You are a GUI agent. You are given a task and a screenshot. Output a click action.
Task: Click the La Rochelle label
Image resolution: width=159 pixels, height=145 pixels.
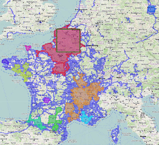[x=32, y=88]
